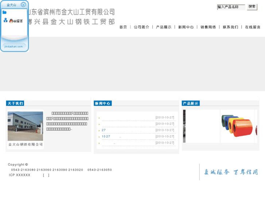This screenshot has width=265, height=198.
Task: Navigate to 产品展示 in the menu
Action: [x=164, y=27]
